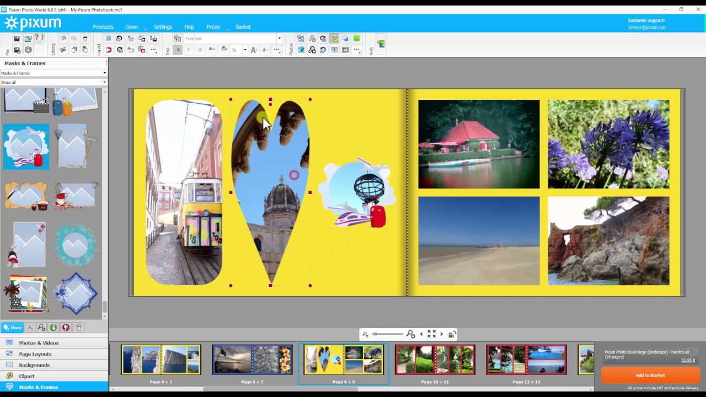This screenshot has height=397, width=706.
Task: Insert a new text box
Action: coord(178,39)
